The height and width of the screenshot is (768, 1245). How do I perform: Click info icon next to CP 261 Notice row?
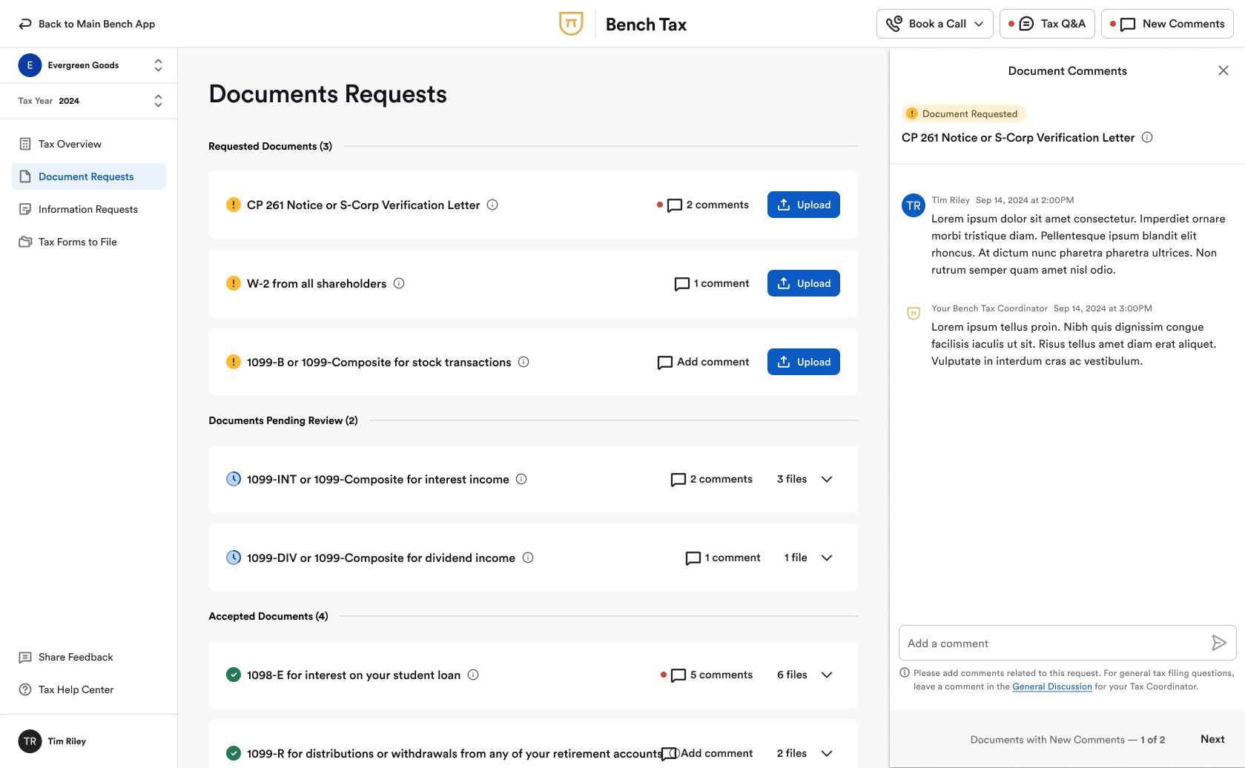point(492,205)
